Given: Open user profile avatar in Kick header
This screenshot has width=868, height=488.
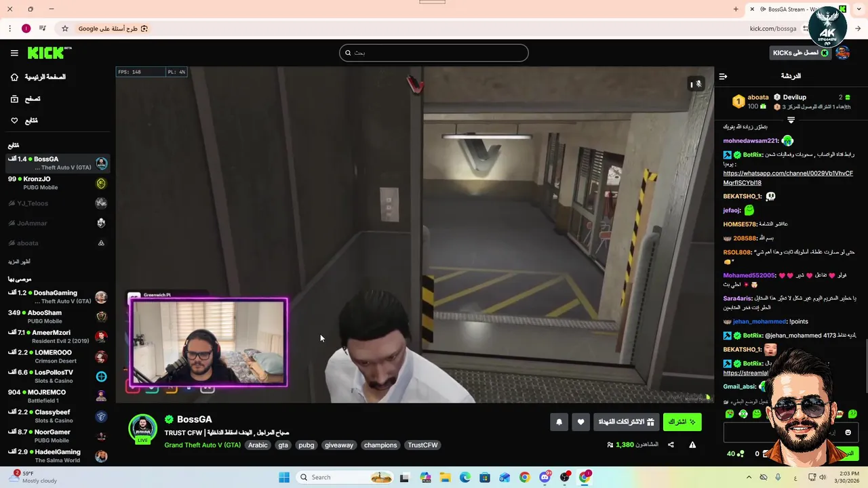Looking at the screenshot, I should click(x=843, y=53).
